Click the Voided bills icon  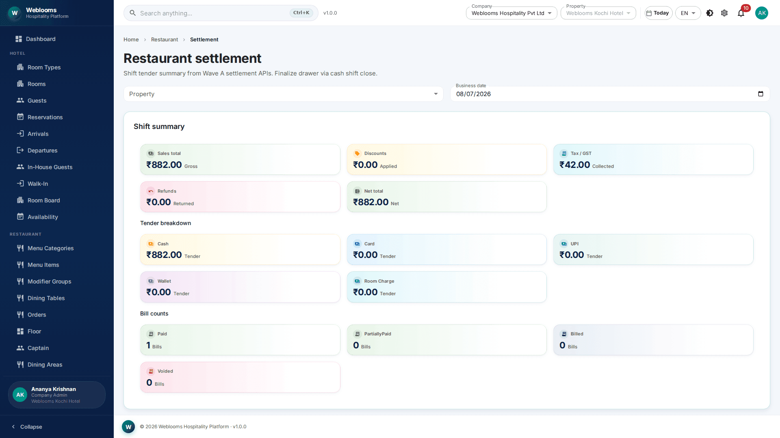pos(151,371)
